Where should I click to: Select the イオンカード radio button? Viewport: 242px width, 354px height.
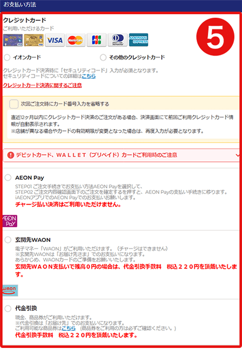[7, 58]
